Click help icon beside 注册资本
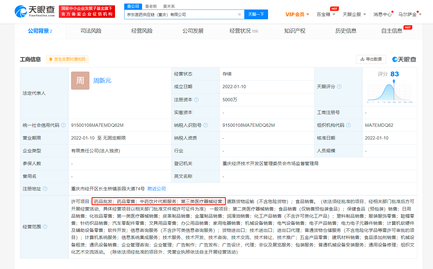433x269 pixels. click(196, 100)
